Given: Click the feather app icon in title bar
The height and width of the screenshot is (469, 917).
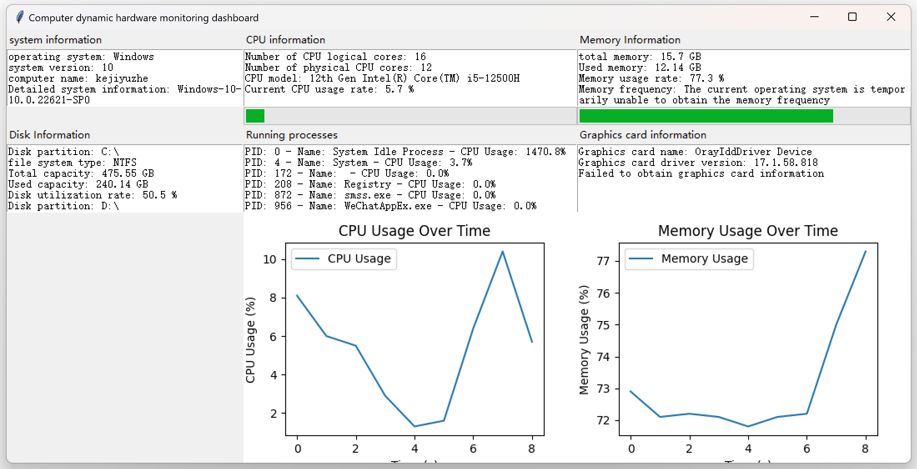Looking at the screenshot, I should [x=19, y=18].
